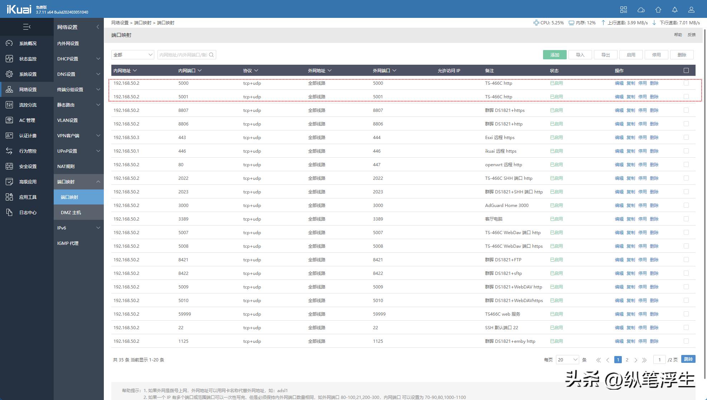Click the user account icon
The image size is (707, 400).
pyautogui.click(x=691, y=10)
